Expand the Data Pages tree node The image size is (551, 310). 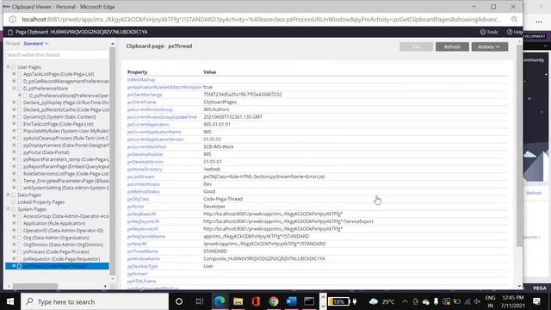(8, 195)
